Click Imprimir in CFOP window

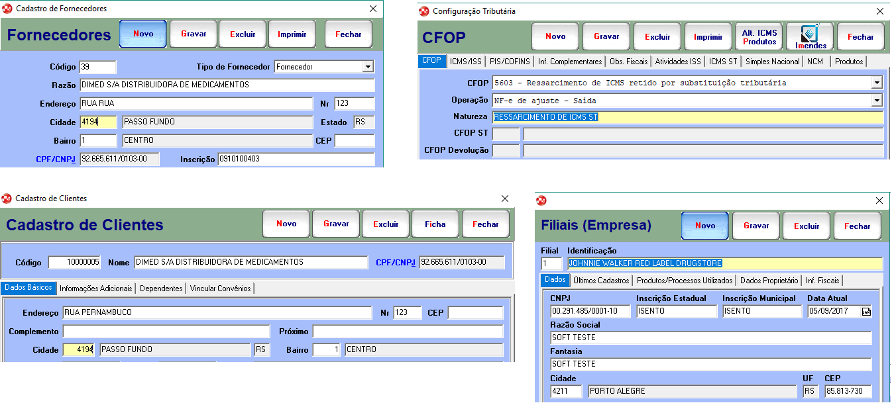[x=708, y=37]
